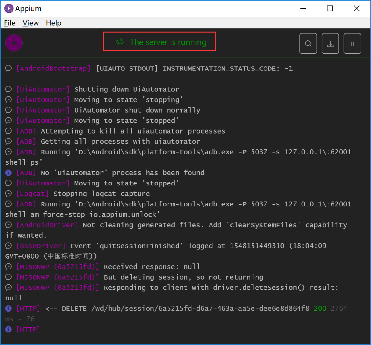
Task: Select 'Responding to client with driver.deleteSession()' line
Action: click(x=172, y=293)
